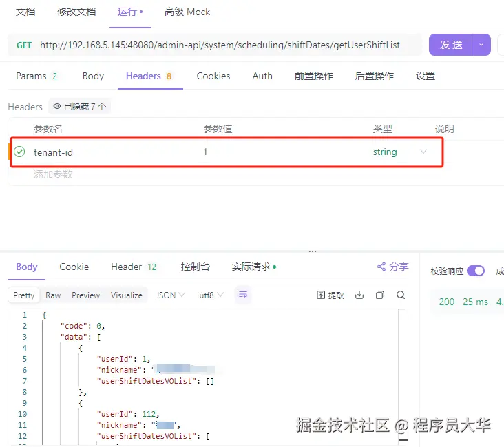
Task: Click the 参数值 column header
Action: [x=218, y=129]
